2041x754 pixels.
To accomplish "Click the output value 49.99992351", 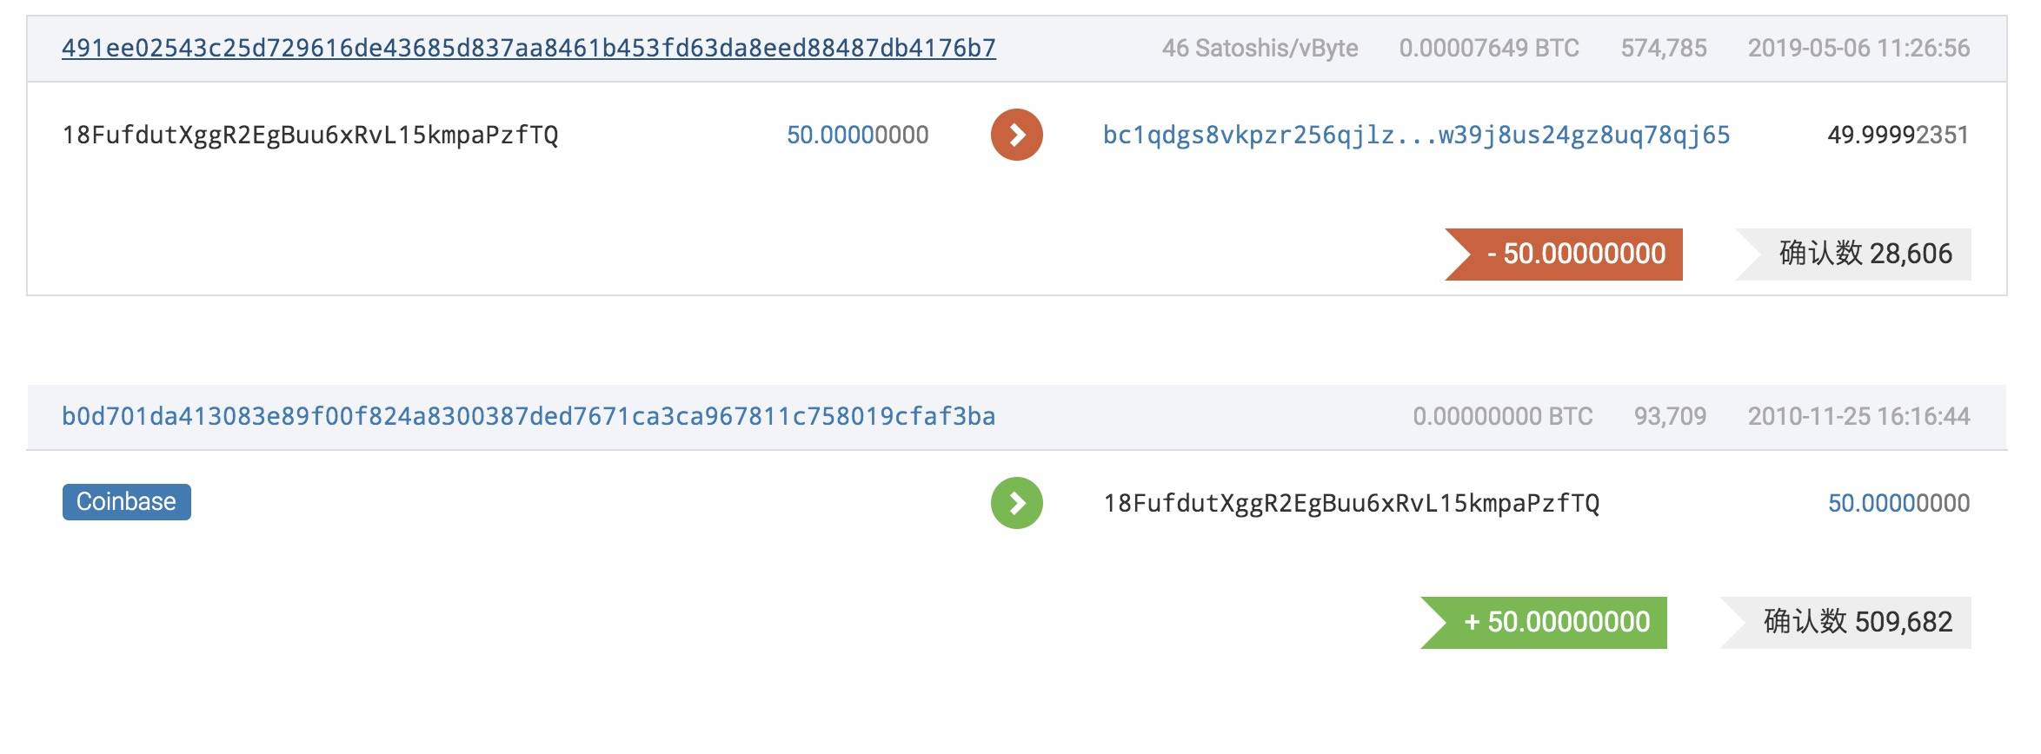I will click(1898, 135).
